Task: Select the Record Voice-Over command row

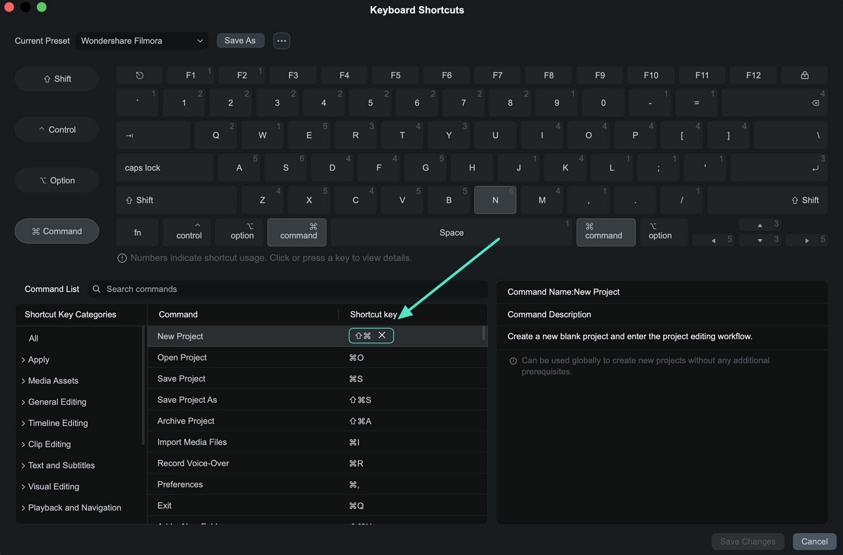Action: click(x=318, y=463)
